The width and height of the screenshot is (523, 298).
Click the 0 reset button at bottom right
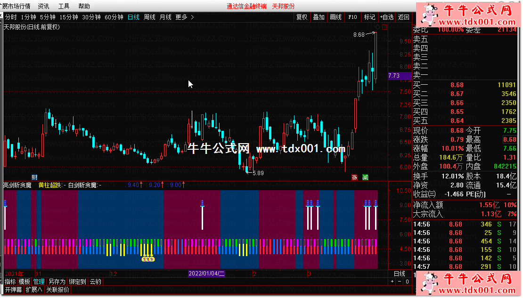407,282
